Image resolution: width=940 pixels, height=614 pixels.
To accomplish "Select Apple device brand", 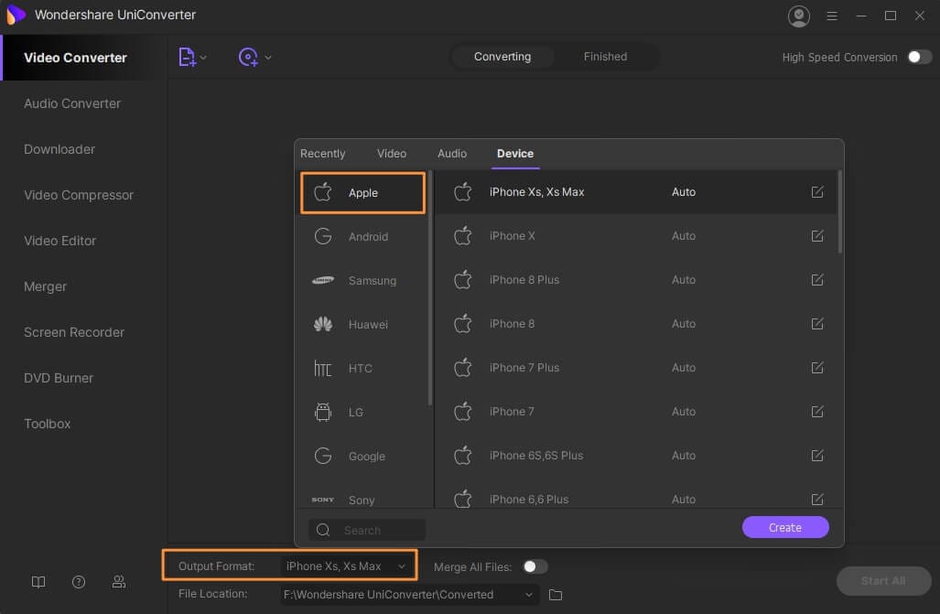I will (x=362, y=192).
